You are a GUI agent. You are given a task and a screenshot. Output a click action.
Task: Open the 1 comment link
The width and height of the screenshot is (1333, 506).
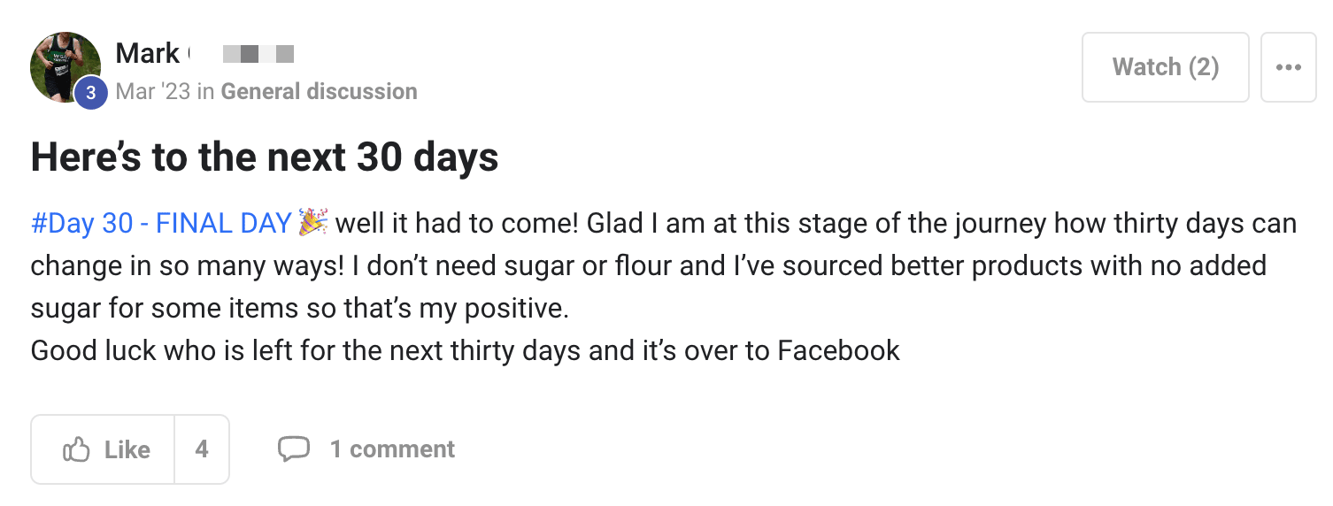pos(392,448)
